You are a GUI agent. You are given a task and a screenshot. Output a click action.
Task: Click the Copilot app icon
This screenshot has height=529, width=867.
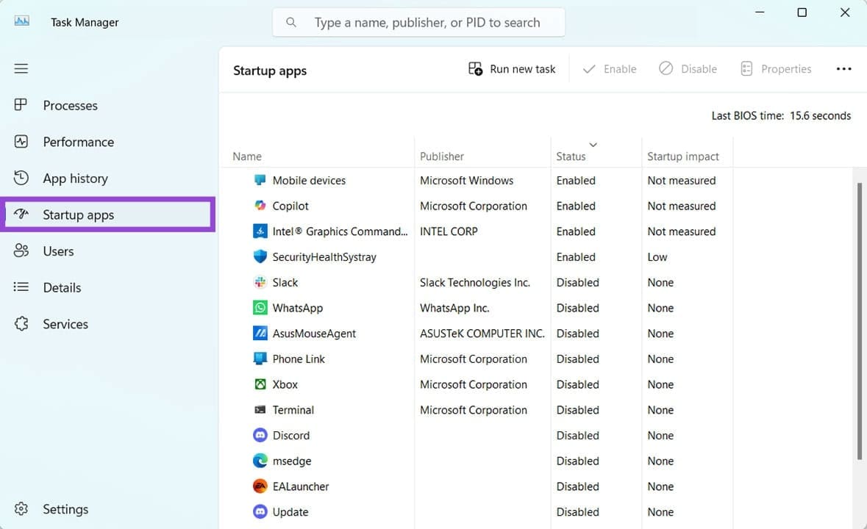(261, 206)
